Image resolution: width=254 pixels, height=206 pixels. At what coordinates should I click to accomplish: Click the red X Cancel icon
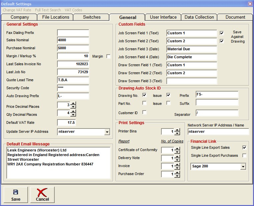click(x=42, y=192)
